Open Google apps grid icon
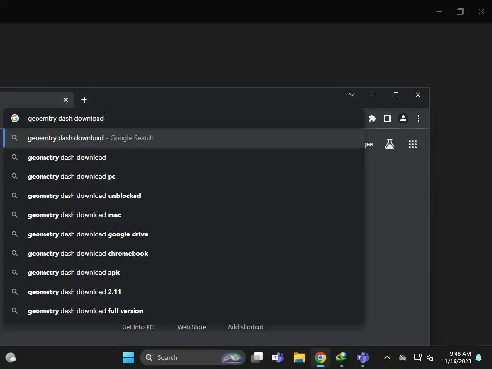This screenshot has height=369, width=492. coord(413,144)
